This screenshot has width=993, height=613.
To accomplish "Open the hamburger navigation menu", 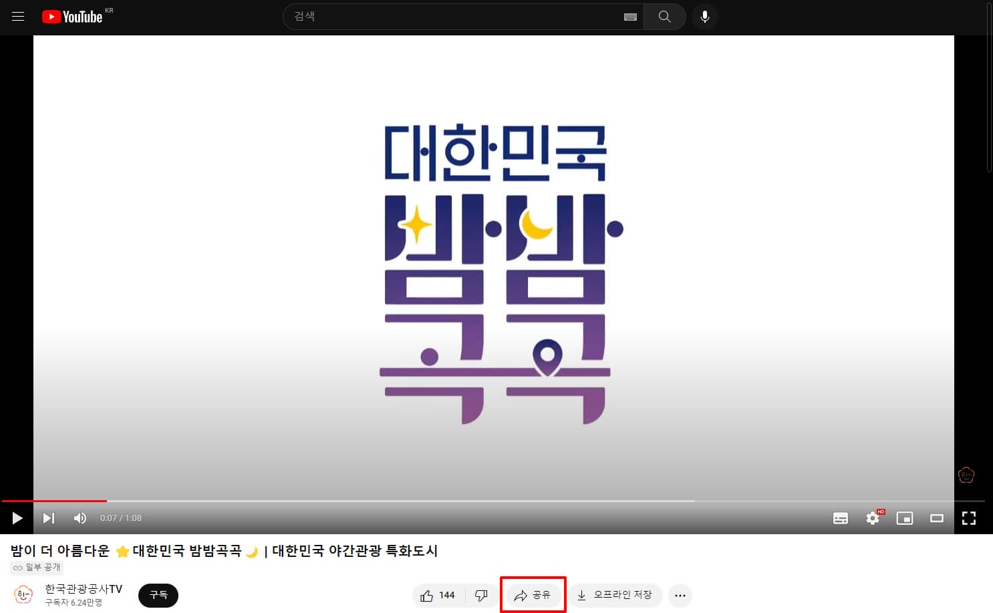I will click(x=18, y=17).
